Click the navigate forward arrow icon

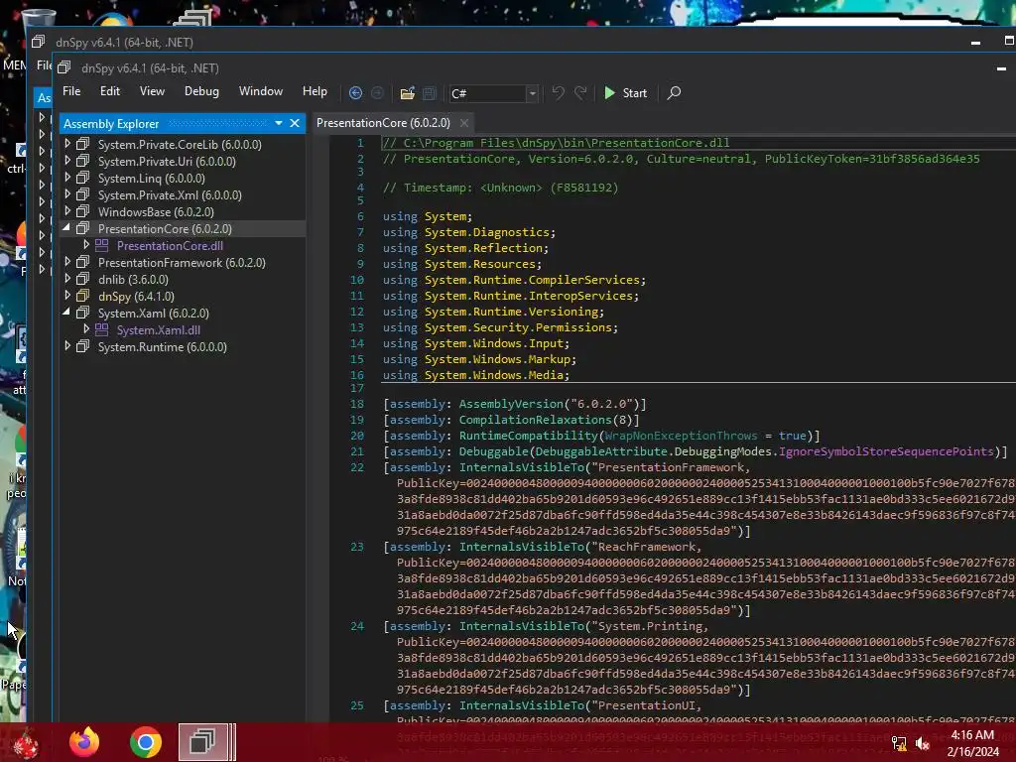click(377, 92)
